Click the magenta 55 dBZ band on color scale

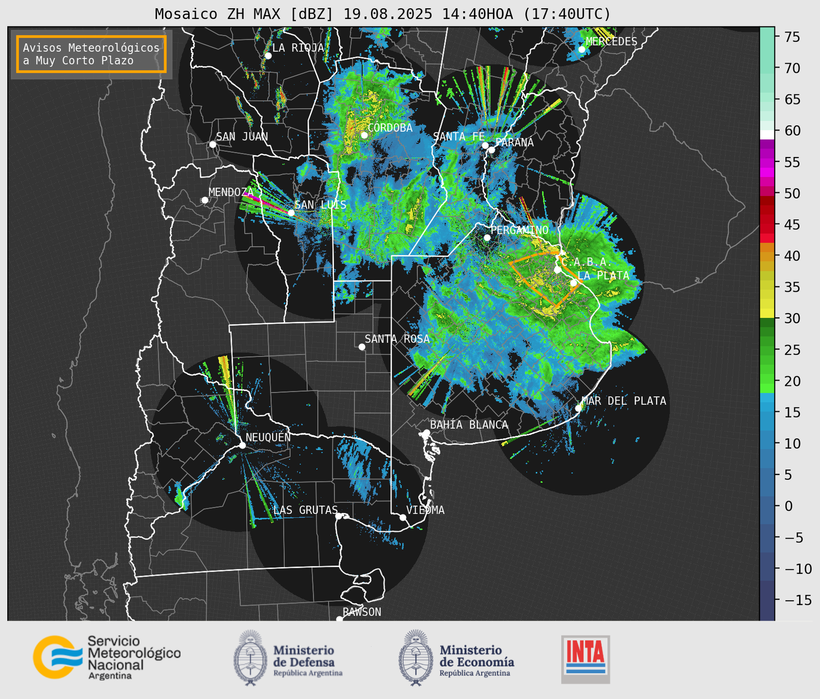767,162
